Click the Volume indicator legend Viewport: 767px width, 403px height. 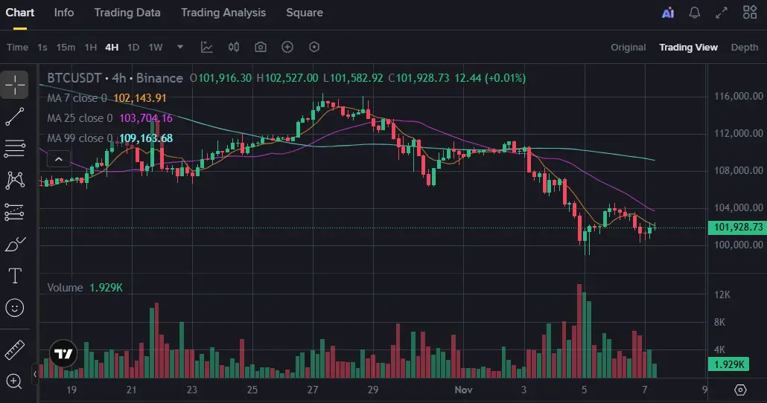pos(85,288)
